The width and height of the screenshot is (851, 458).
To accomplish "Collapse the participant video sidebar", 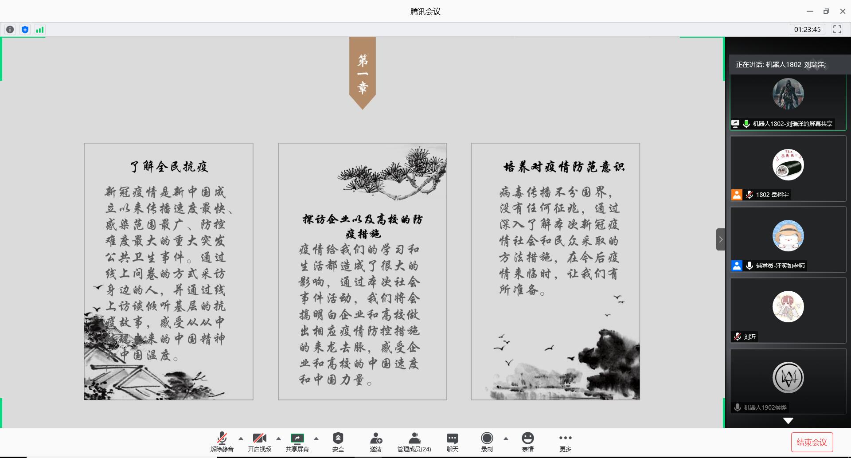I will (721, 239).
